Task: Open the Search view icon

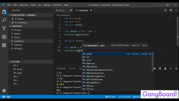Action: (x=4, y=20)
